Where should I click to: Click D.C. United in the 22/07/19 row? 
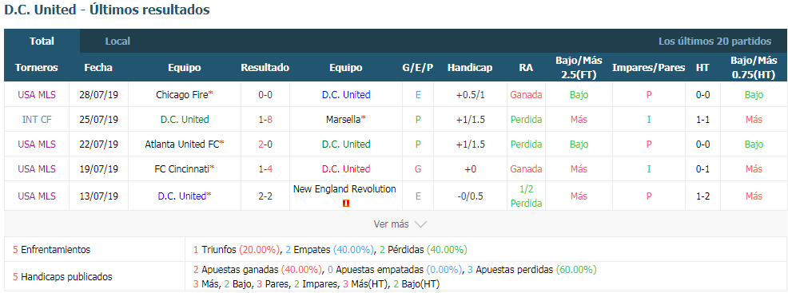point(346,144)
